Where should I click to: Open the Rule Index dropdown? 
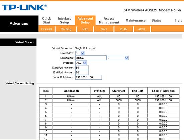click(x=80, y=53)
